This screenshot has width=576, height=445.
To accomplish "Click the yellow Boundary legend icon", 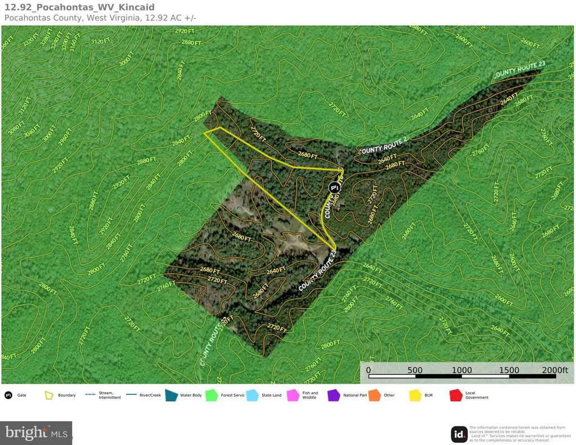I will coord(49,395).
